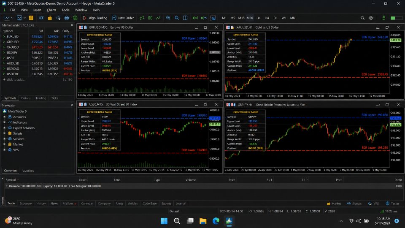Expand the Expert Advisors node in Navigator

tap(4, 128)
